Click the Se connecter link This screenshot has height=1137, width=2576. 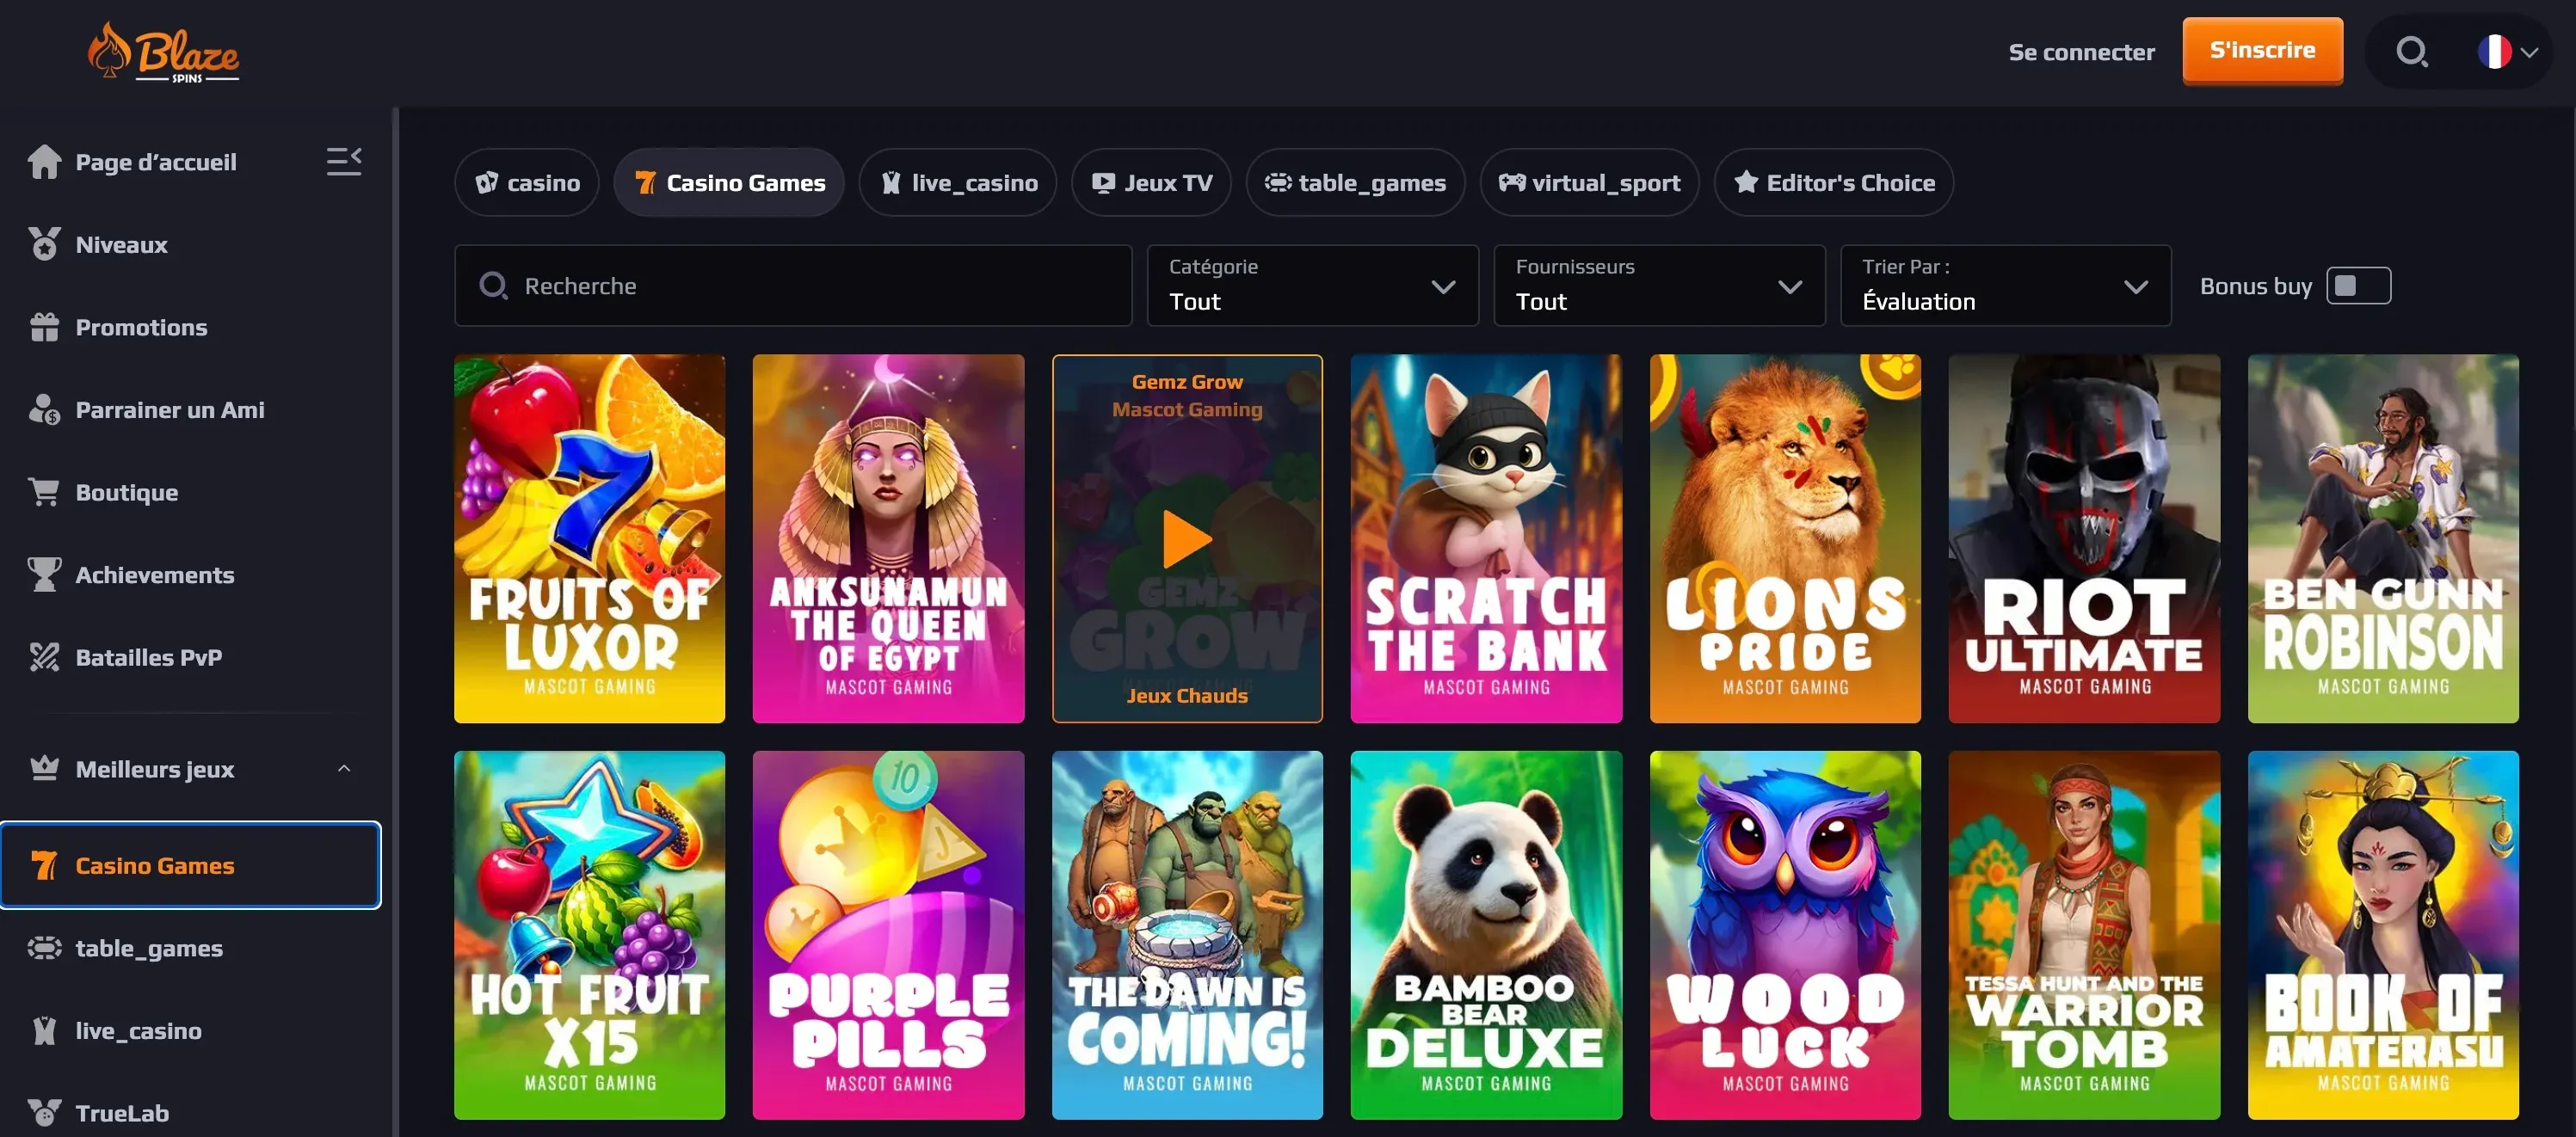[2081, 52]
